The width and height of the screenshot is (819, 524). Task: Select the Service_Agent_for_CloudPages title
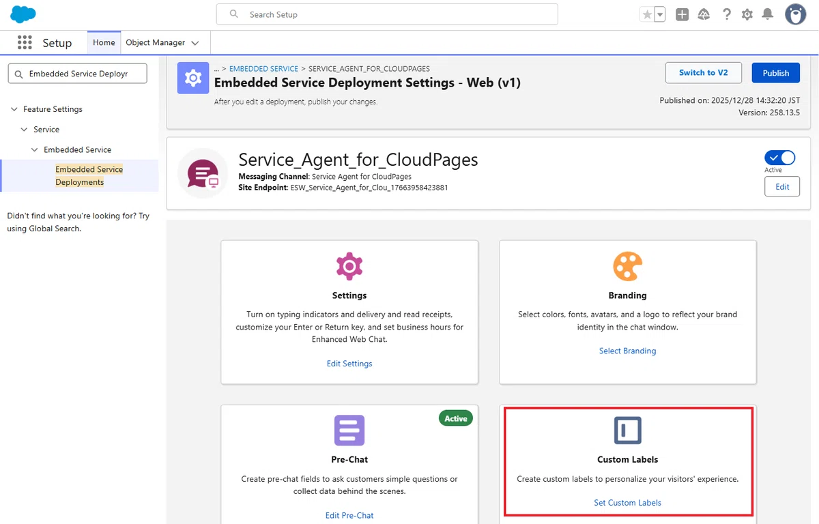pos(358,160)
